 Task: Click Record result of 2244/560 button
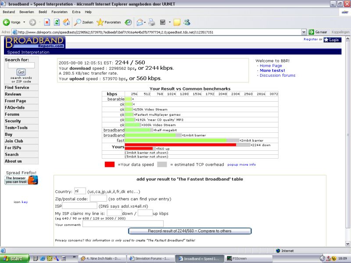(190, 231)
